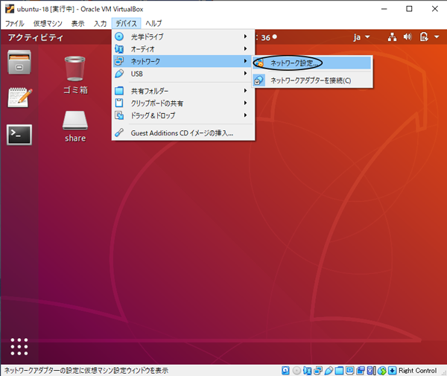The height and width of the screenshot is (376, 447).
Task: Click the Right Control host key label
Action: tap(417, 370)
